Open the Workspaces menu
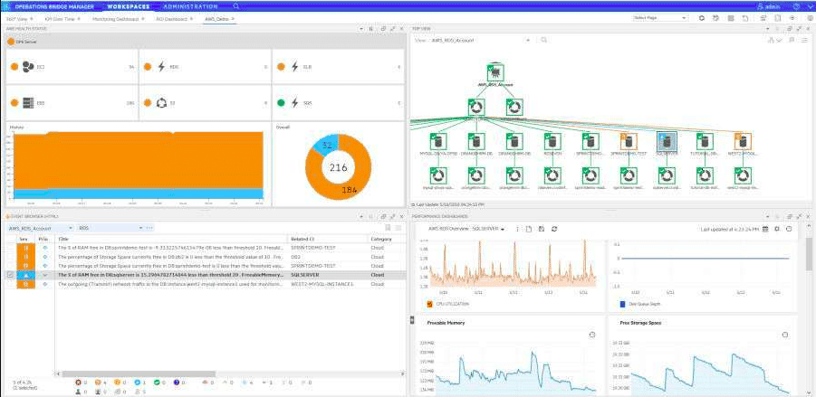Screen dimensions: 816x397 pos(128,6)
